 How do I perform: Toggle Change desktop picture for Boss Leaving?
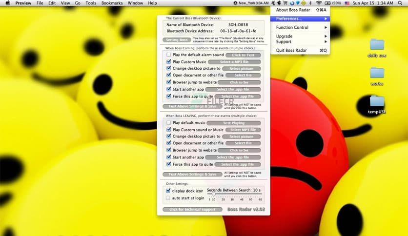click(168, 136)
